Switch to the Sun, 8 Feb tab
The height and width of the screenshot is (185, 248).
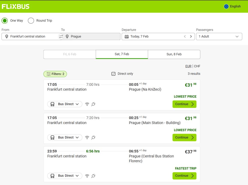(x=174, y=54)
